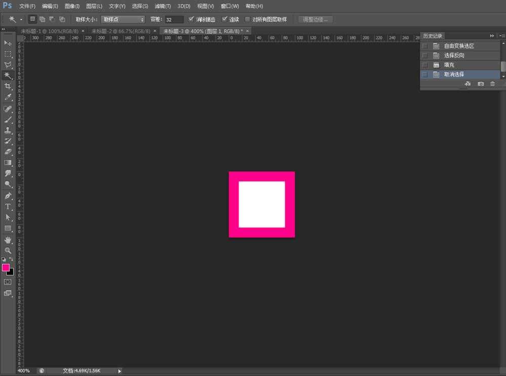Screen dimensions: 506x376
Task: Click the pink foreground color swatch
Action: coord(6,267)
